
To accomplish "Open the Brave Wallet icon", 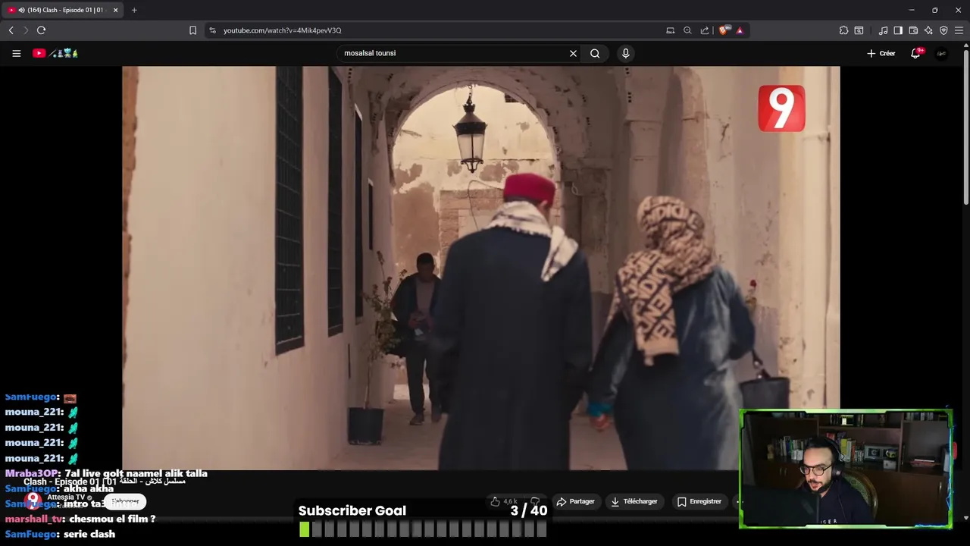I will (913, 30).
